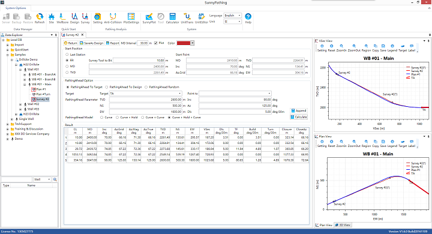The image size is (432, 234).
Task: Select the Last Station radio button
Action: [67, 55]
